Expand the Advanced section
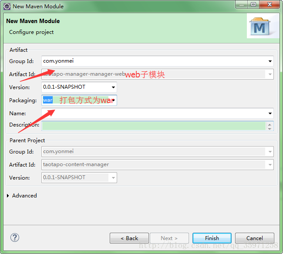 pyautogui.click(x=8, y=196)
